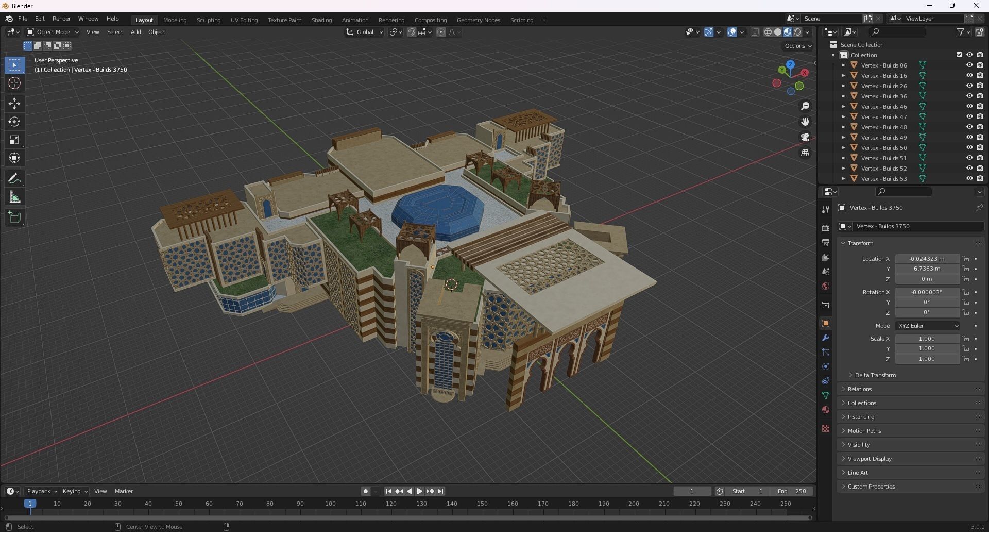989x536 pixels.
Task: Select the Annotate tool
Action: [x=14, y=179]
